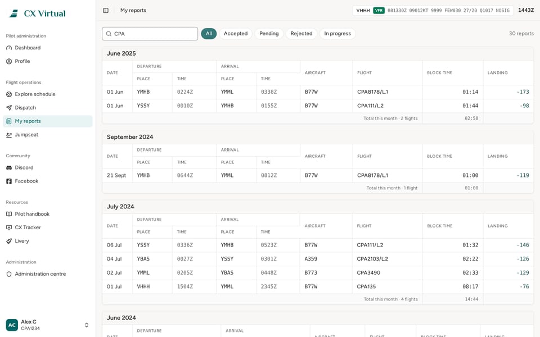Click the 1443Z clock
540x337 pixels.
(x=526, y=10)
